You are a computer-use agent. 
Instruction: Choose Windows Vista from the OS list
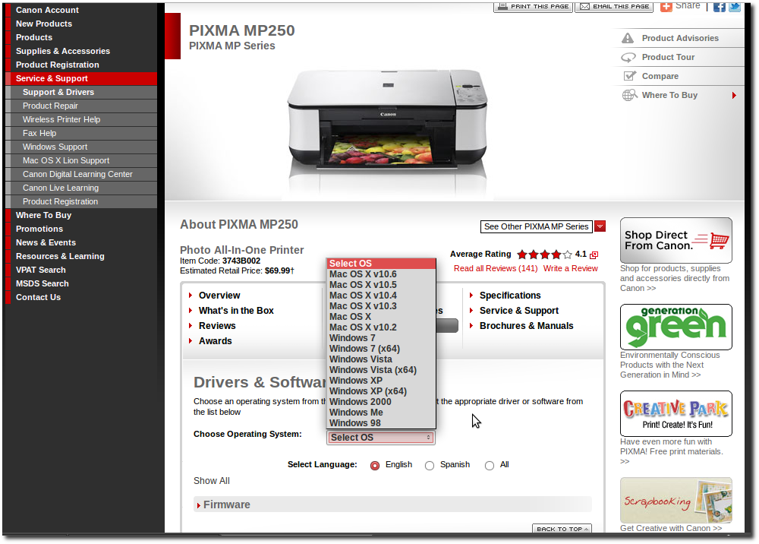[382, 359]
